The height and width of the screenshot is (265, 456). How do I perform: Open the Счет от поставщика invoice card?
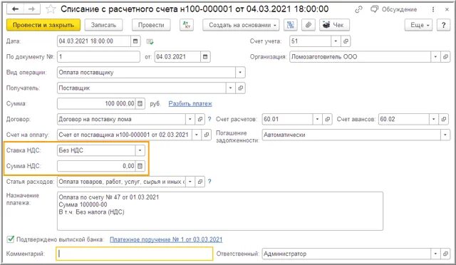(x=206, y=135)
